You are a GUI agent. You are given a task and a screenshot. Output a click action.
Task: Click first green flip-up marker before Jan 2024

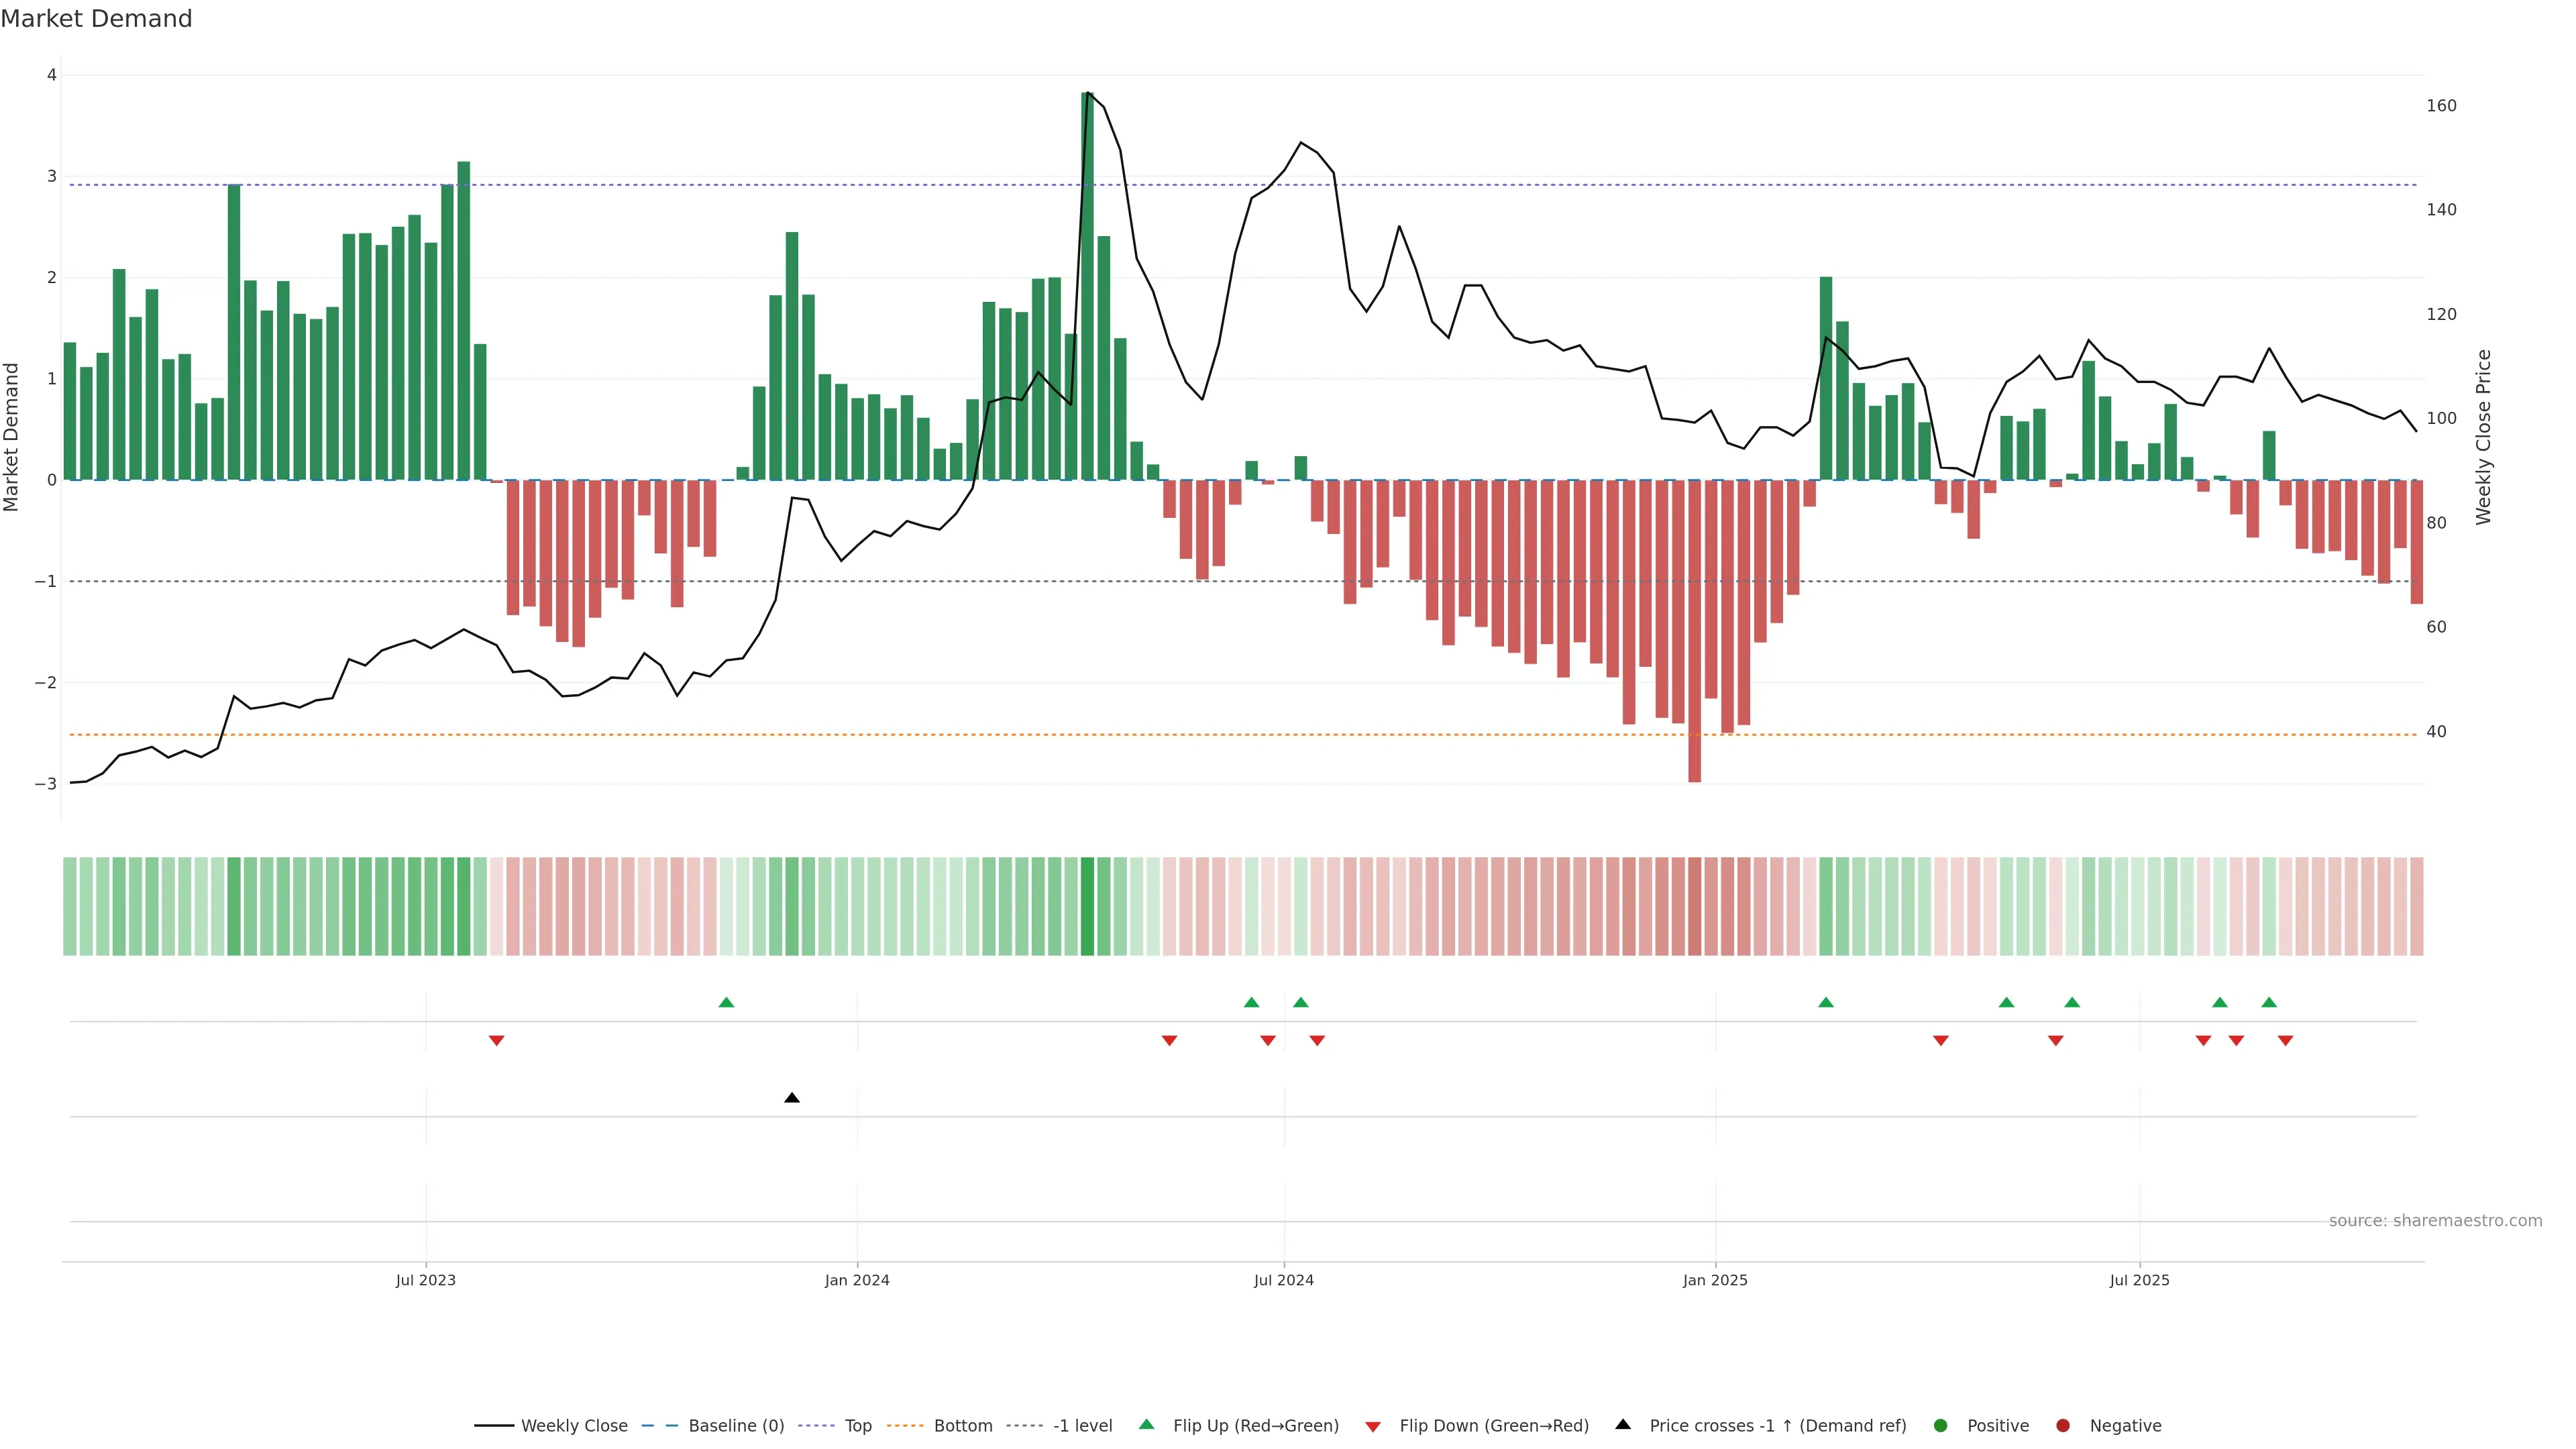[x=727, y=1002]
